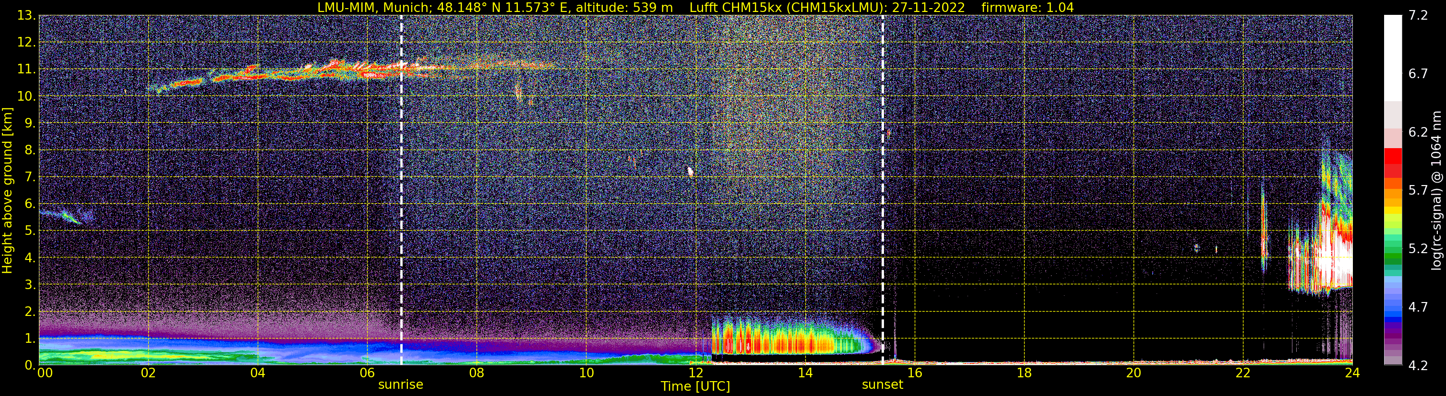Click the bright white cloud near 24 UTC
The height and width of the screenshot is (396, 1446).
click(x=1333, y=261)
